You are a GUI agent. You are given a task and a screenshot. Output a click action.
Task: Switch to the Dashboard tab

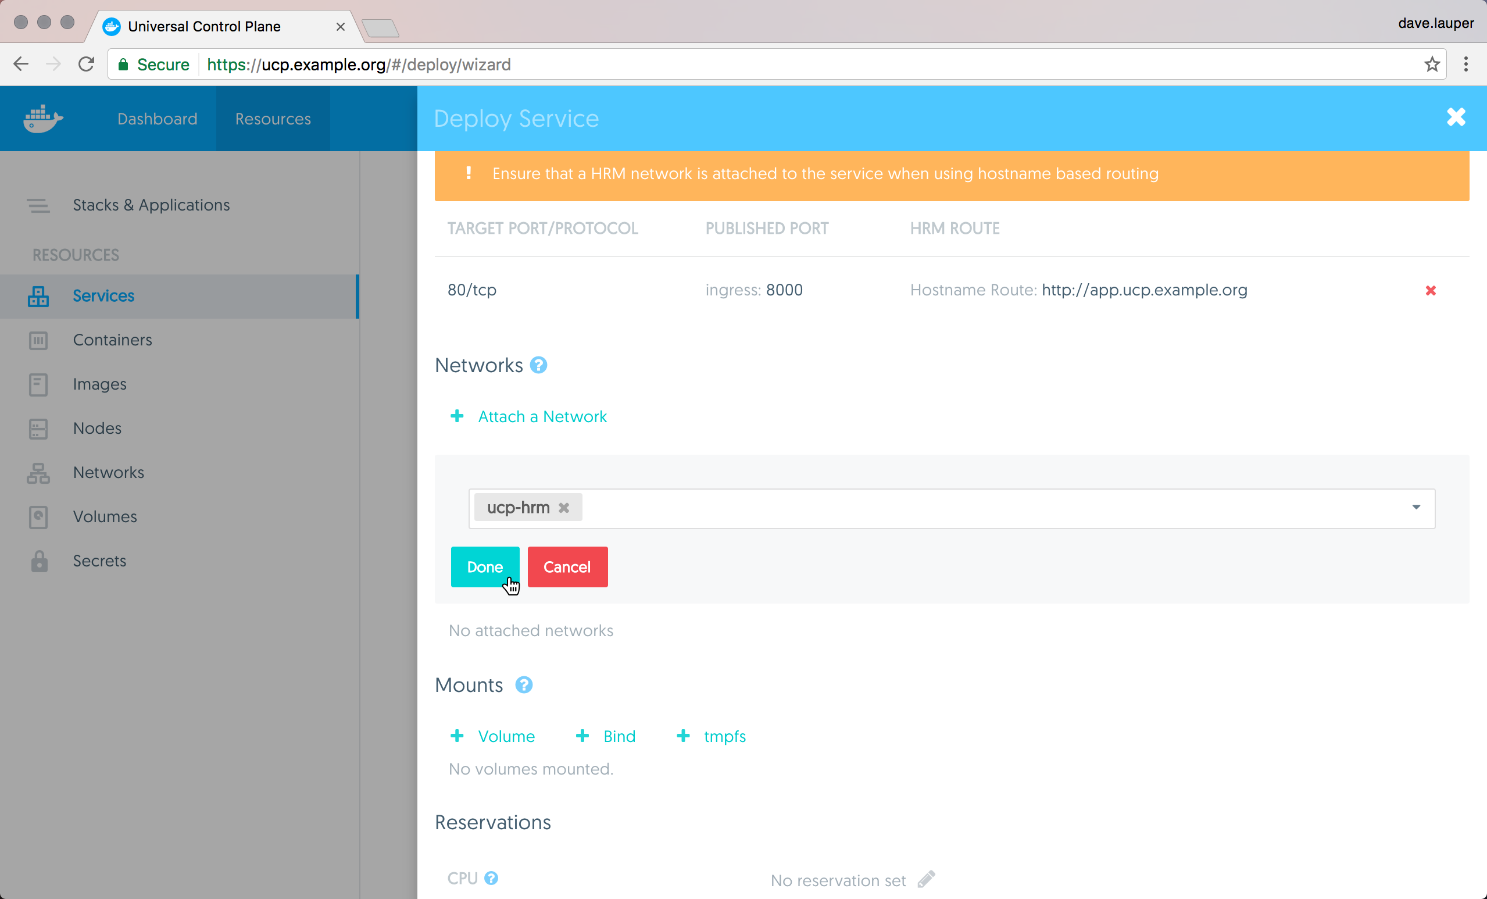tap(157, 119)
